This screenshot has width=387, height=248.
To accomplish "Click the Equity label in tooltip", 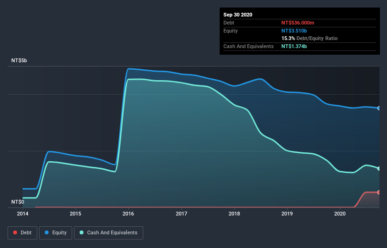I will coord(231,31).
